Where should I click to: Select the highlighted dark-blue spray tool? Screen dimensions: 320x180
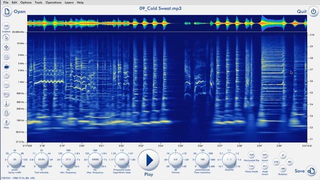[6, 66]
